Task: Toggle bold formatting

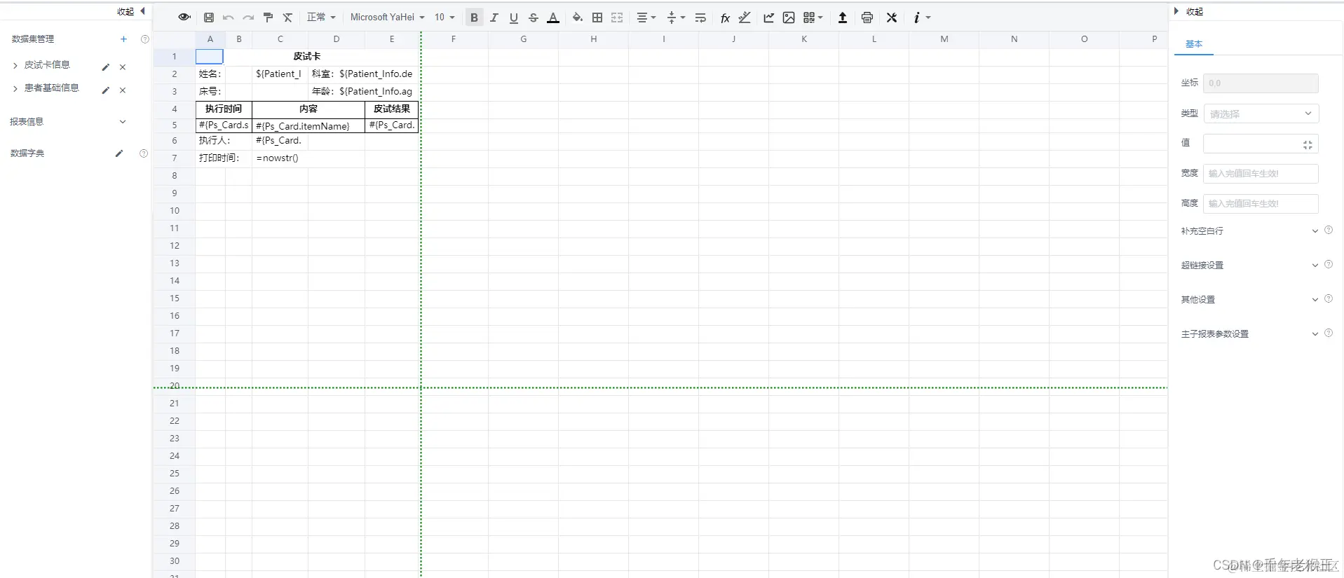Action: (x=475, y=18)
